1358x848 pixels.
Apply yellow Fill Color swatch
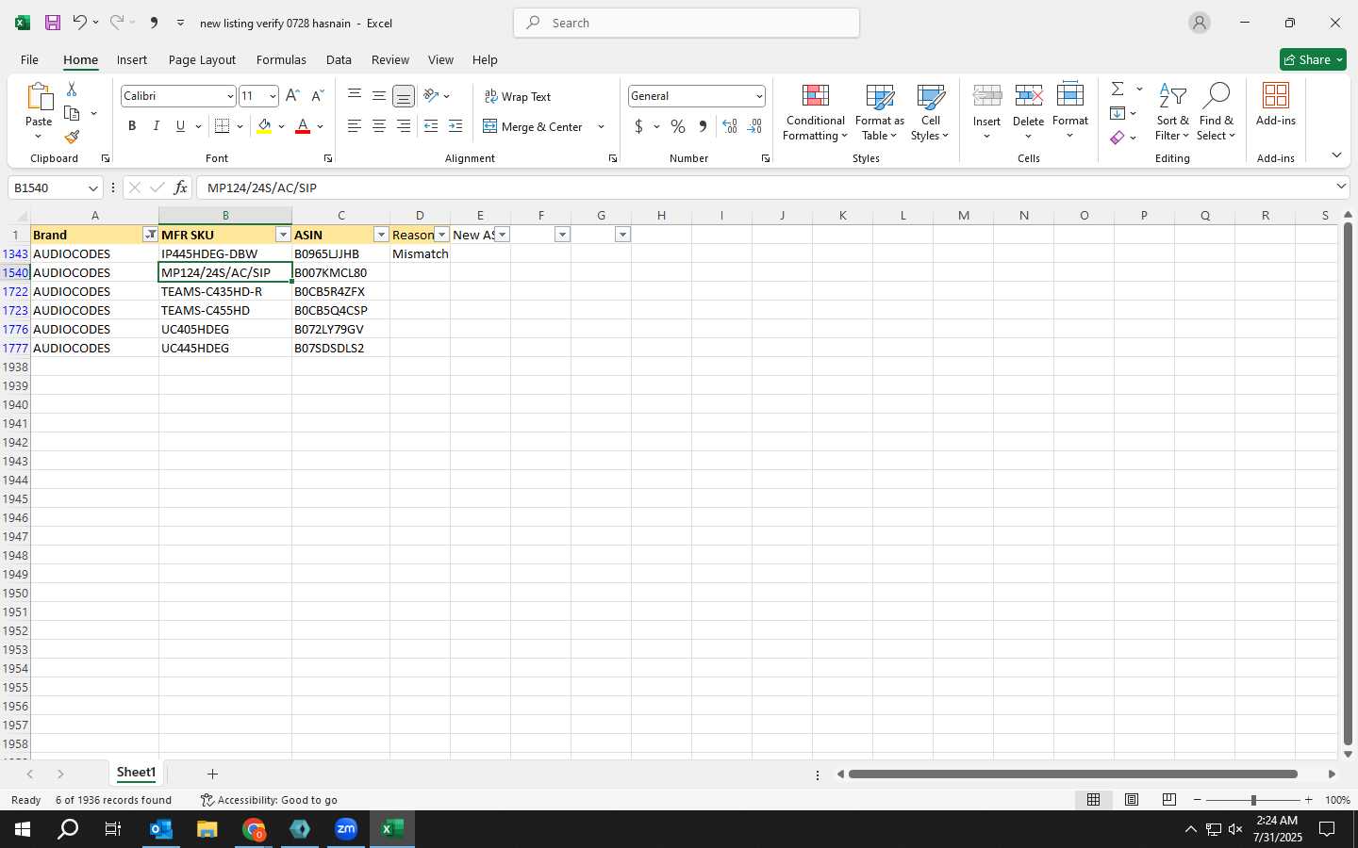pyautogui.click(x=264, y=126)
